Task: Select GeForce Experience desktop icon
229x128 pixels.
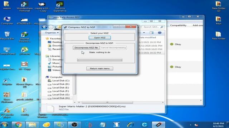Action: point(60,7)
